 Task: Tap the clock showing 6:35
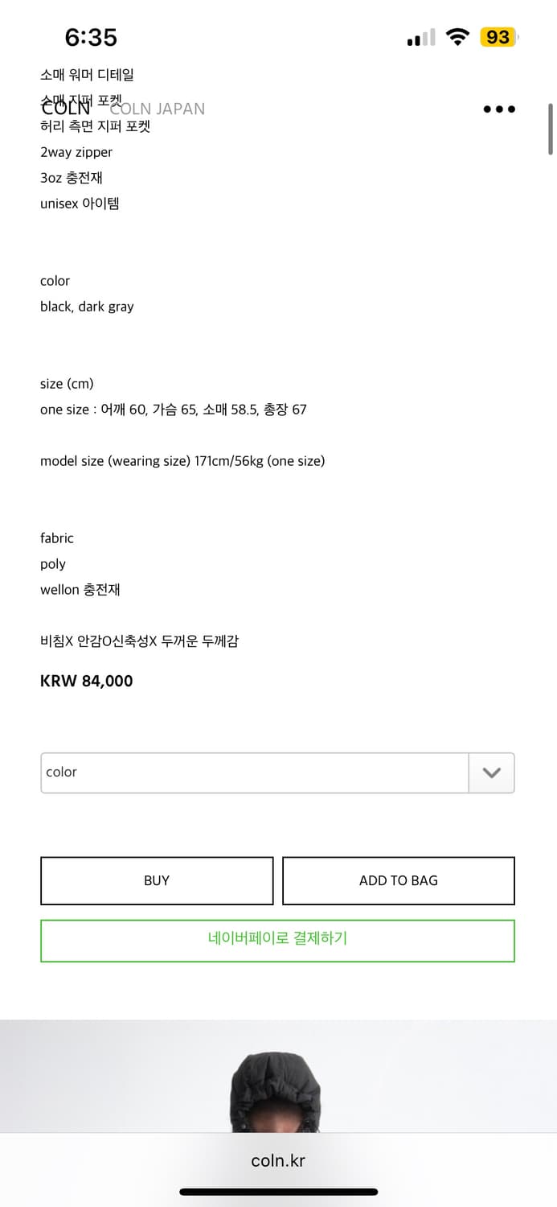[92, 37]
